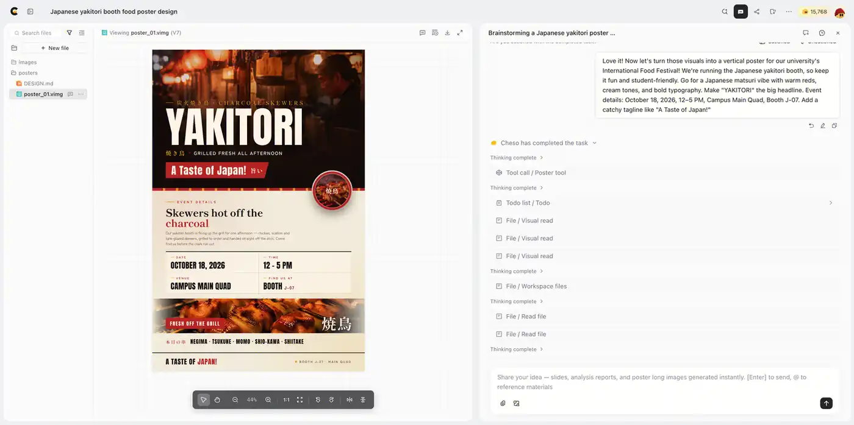This screenshot has height=425, width=854.
Task: Open comment icon on poster_01.vimg row
Action: click(70, 94)
